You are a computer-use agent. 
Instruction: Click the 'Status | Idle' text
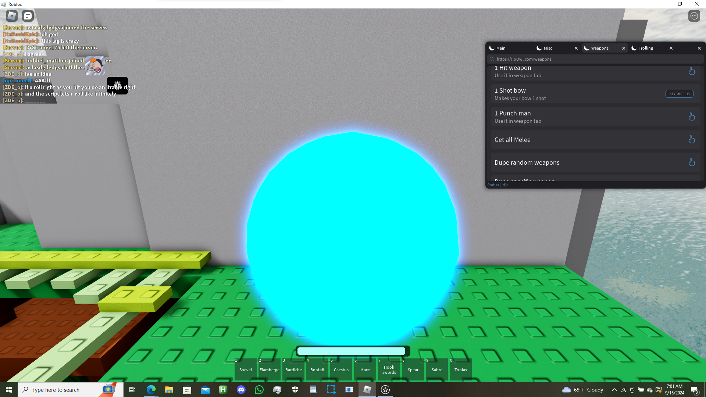[498, 185]
